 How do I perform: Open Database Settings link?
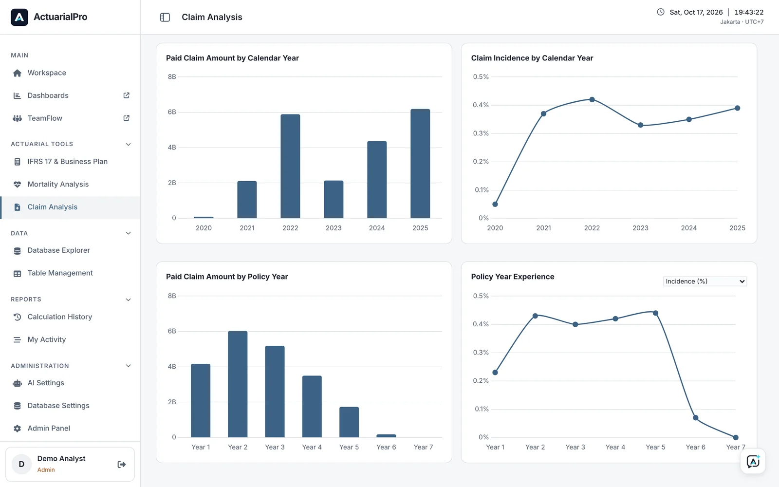coord(70,406)
